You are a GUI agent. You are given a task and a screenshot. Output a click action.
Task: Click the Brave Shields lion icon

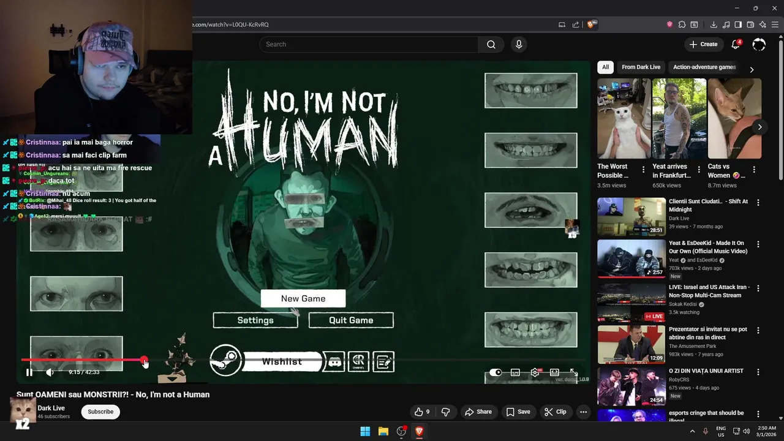tap(591, 24)
